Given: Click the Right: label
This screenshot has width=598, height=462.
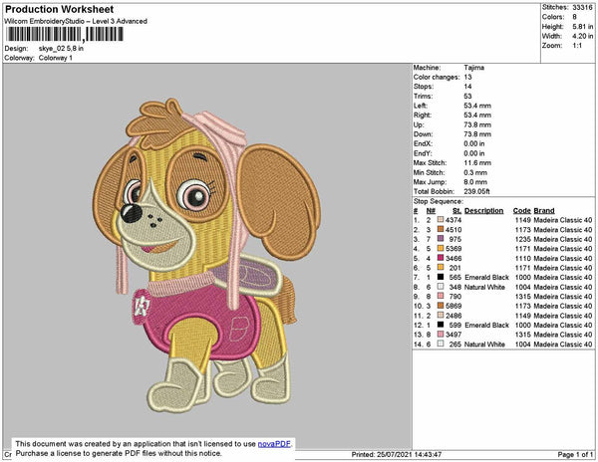Looking at the screenshot, I should coord(423,115).
